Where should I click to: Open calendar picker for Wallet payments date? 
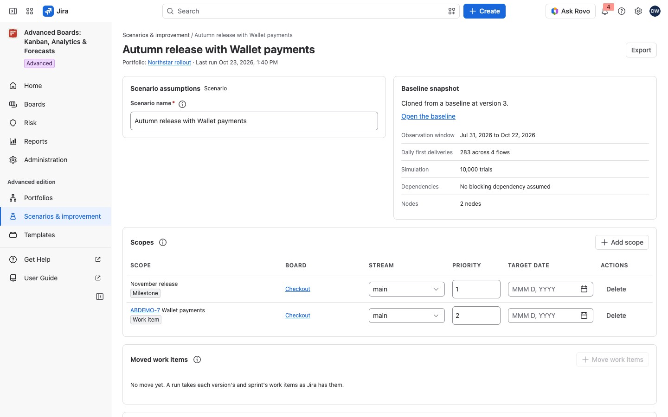click(x=584, y=316)
